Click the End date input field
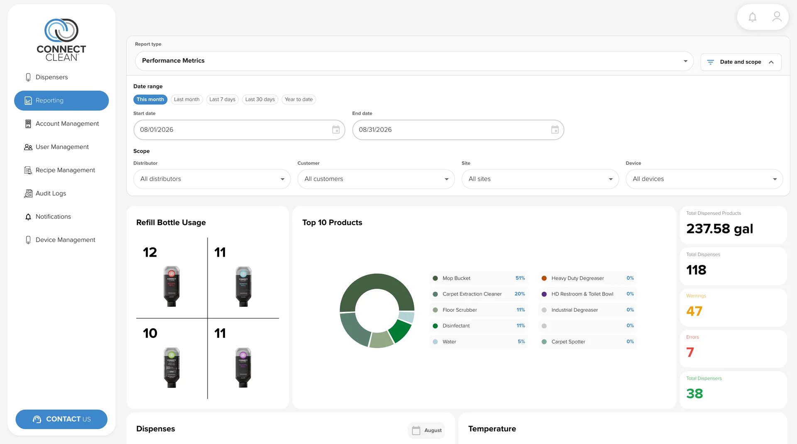Viewport: 797px width, 444px height. (x=458, y=130)
